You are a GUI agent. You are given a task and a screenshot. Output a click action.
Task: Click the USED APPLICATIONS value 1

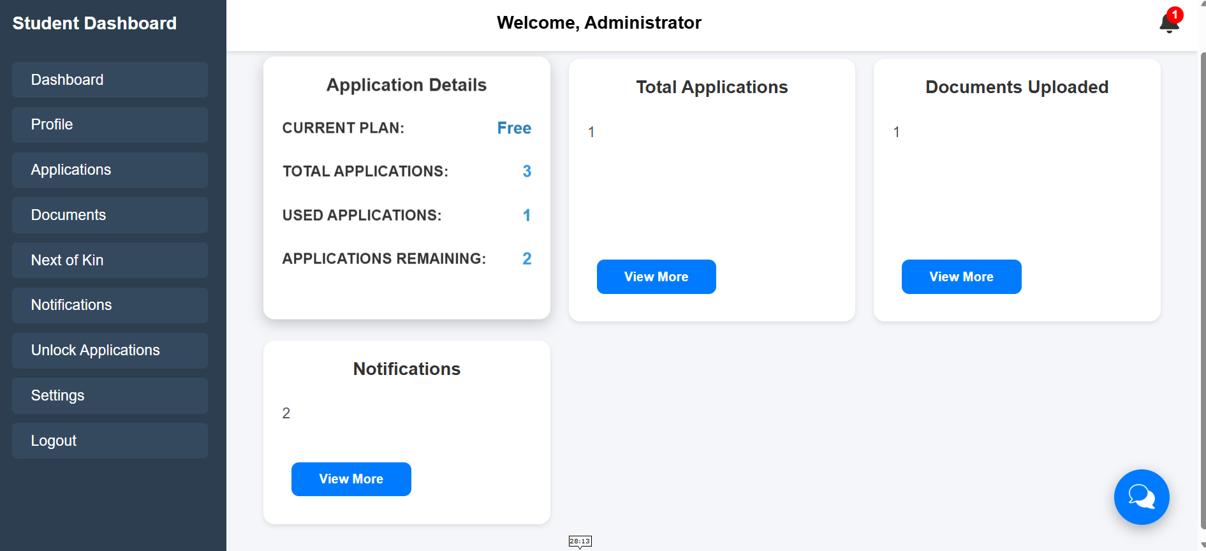[527, 216]
